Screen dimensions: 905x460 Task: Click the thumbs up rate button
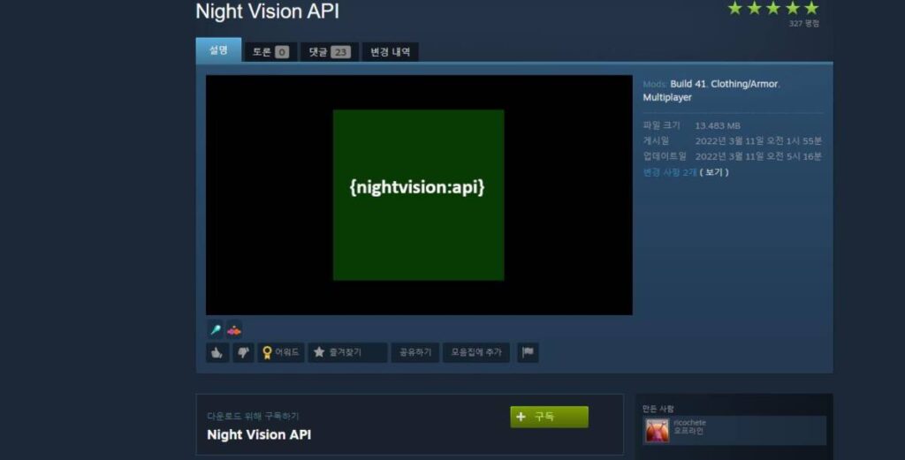[x=217, y=352]
